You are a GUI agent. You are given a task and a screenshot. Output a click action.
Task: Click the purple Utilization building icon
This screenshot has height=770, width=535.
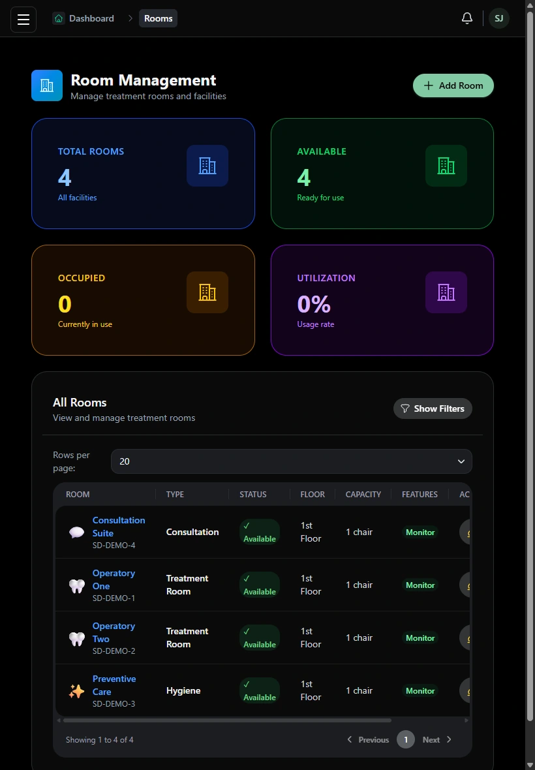tap(446, 292)
